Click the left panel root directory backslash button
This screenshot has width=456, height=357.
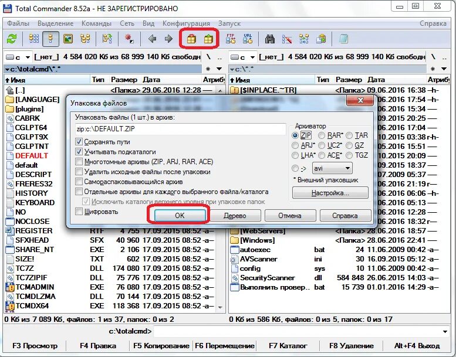point(208,57)
